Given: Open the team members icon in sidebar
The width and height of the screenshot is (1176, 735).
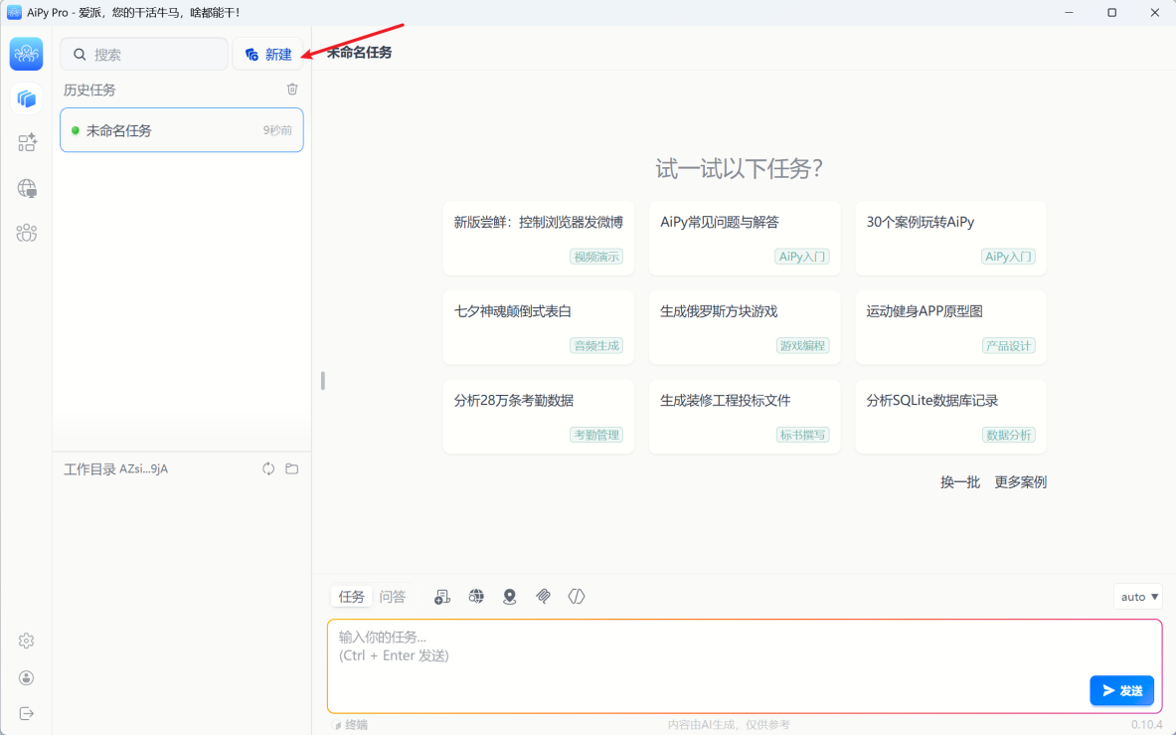Looking at the screenshot, I should pos(27,233).
